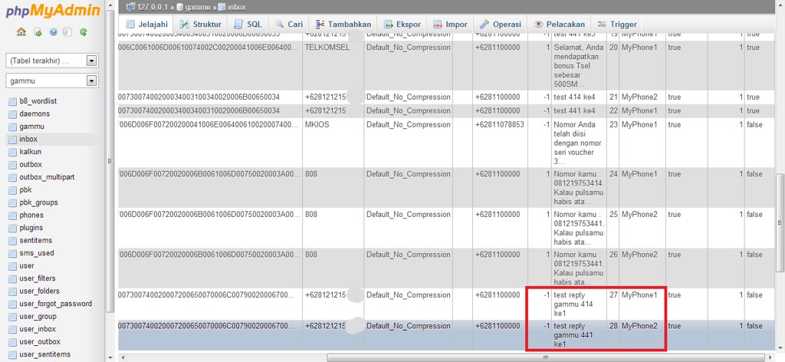This screenshot has height=362, width=785.
Task: Click cell text 'test 414 ke4'
Action: [574, 97]
